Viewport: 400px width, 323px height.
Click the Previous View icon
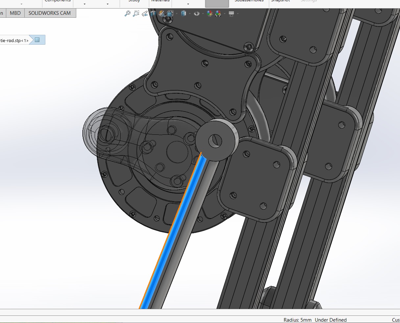(144, 14)
